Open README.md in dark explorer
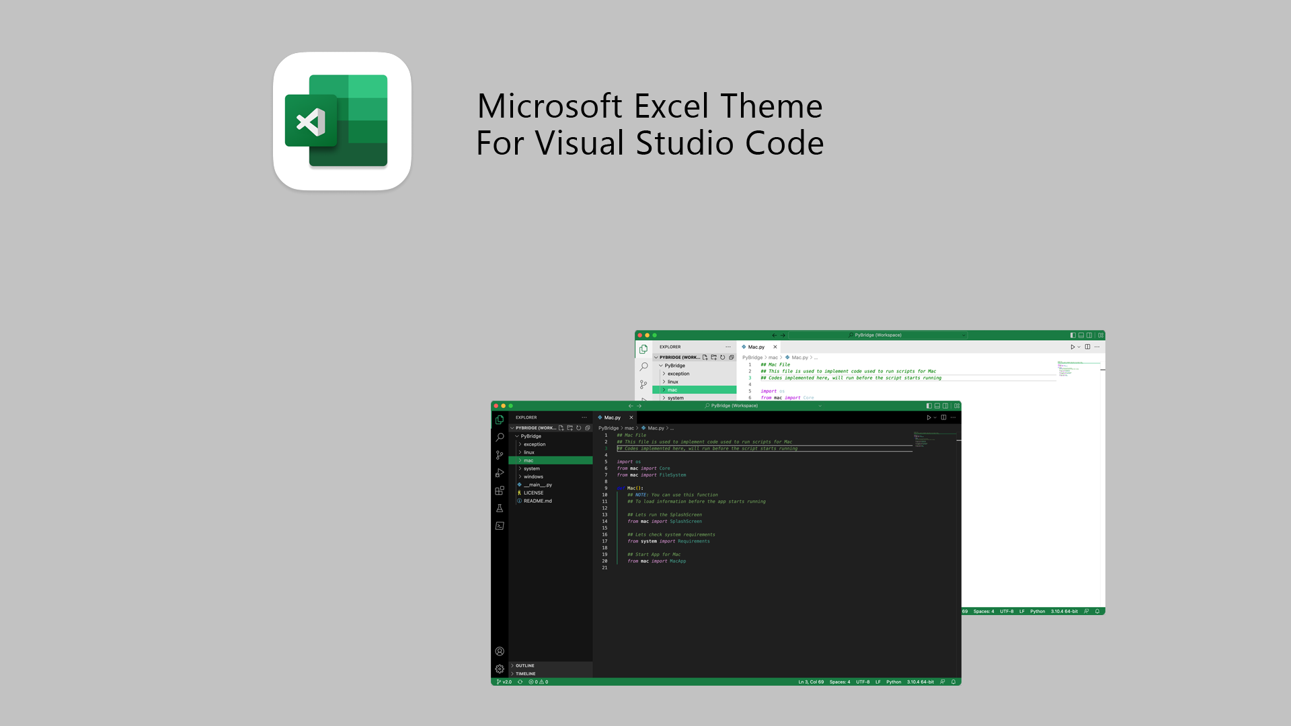 538,501
